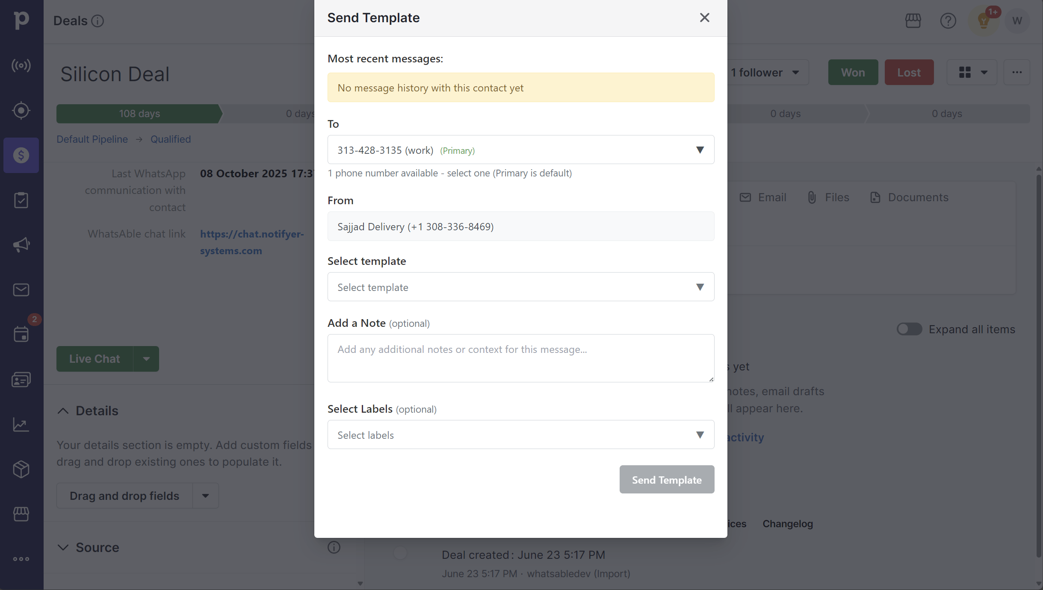Collapse the Details section
Viewport: 1043px width, 590px height.
(x=63, y=411)
